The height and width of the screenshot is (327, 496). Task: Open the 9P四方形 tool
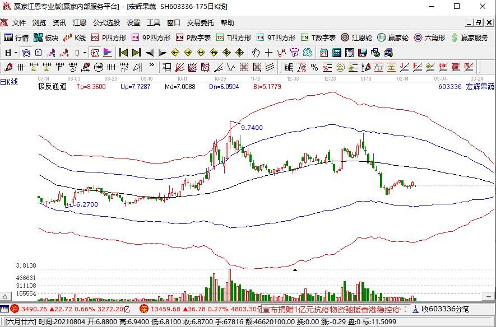pos(151,38)
